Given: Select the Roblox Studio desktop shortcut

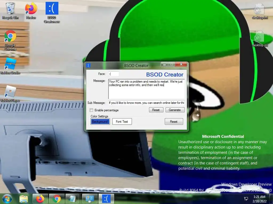Looking at the screenshot, I should tap(10, 66).
